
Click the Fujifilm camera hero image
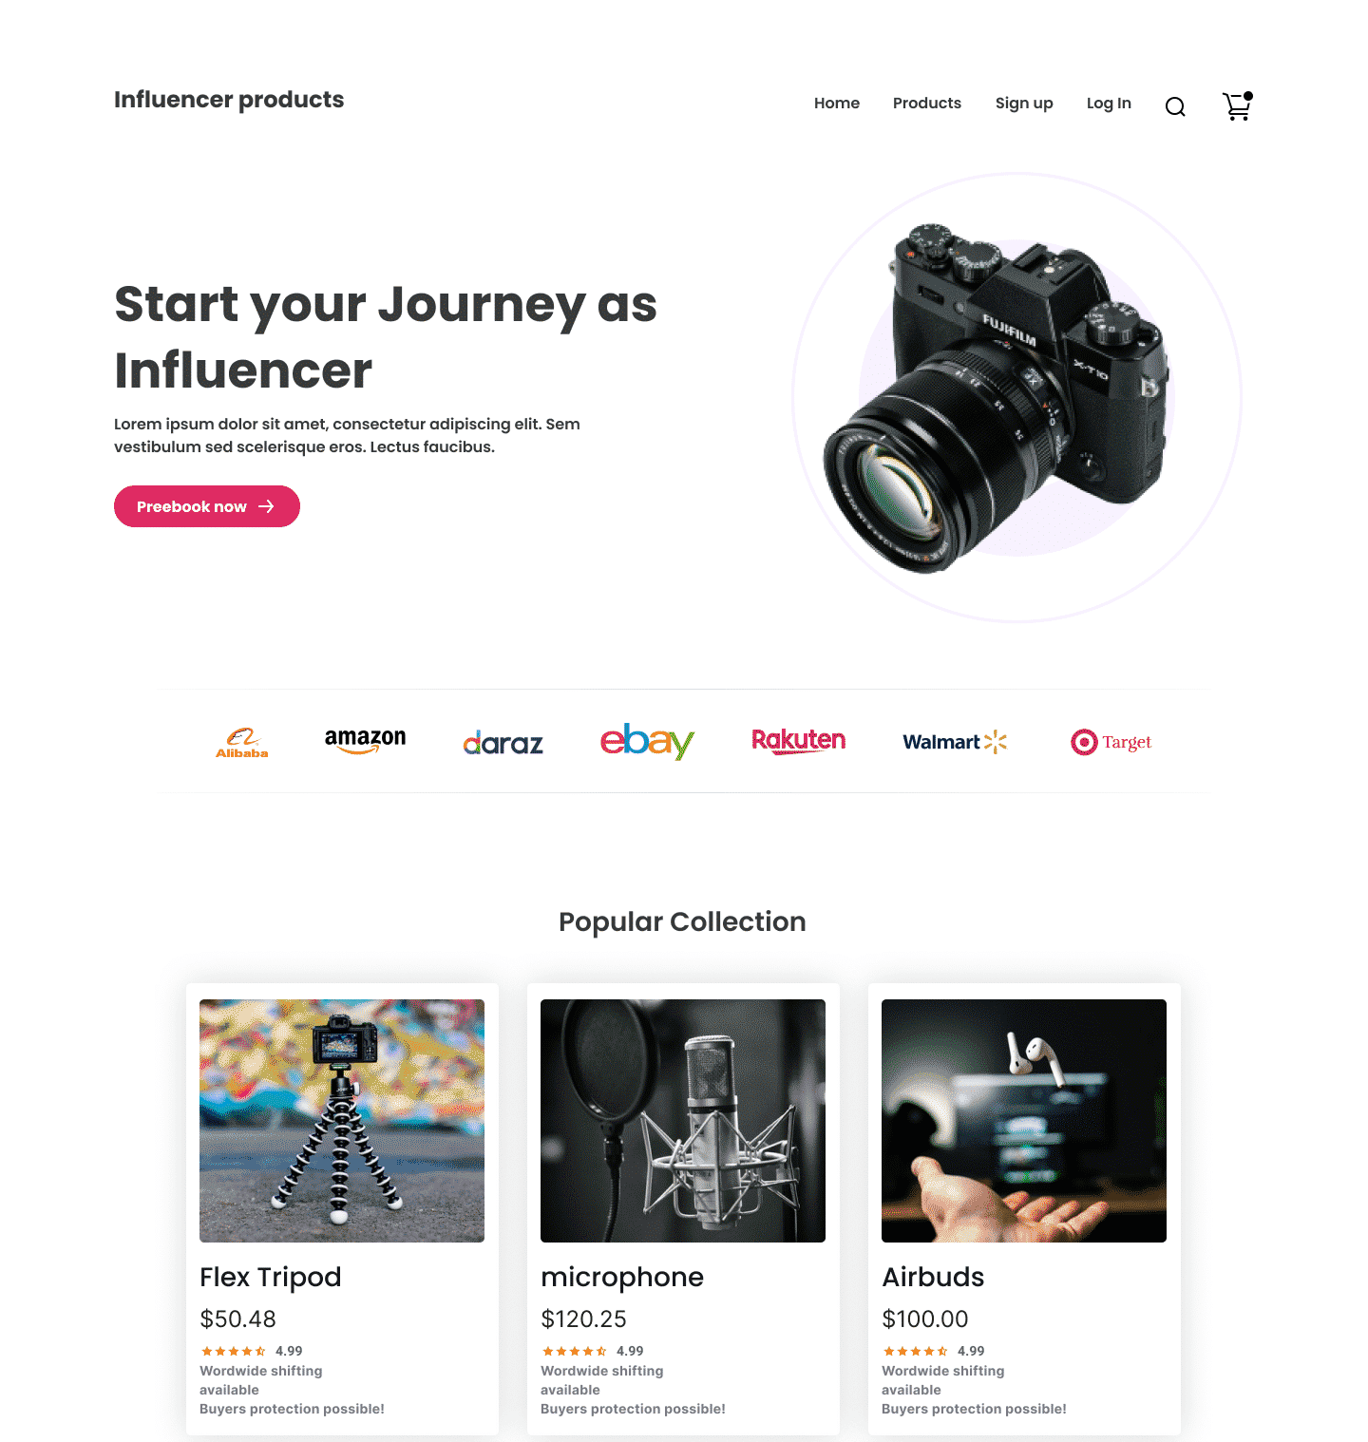pyautogui.click(x=997, y=399)
